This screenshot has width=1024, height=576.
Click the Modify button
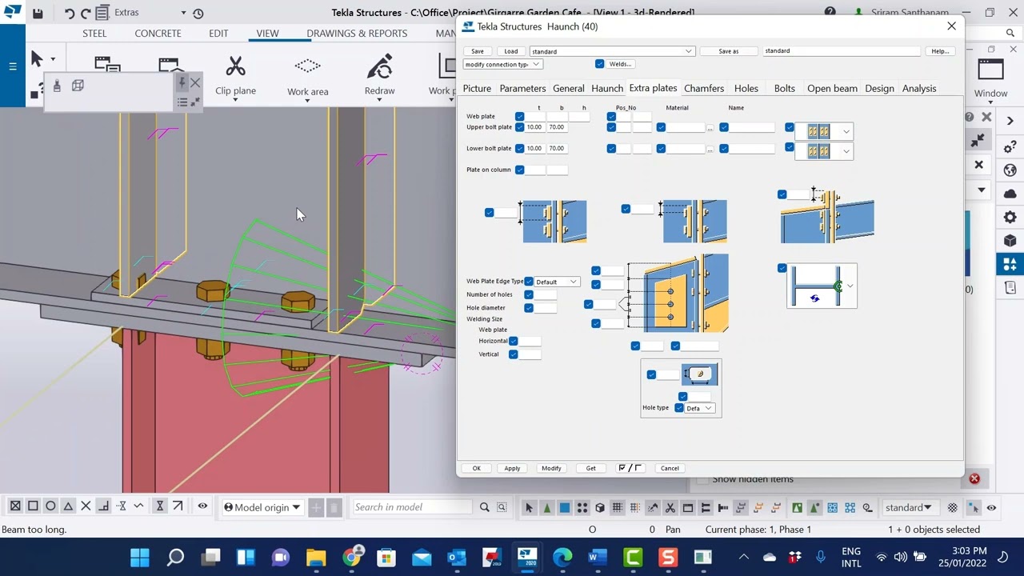[551, 468]
